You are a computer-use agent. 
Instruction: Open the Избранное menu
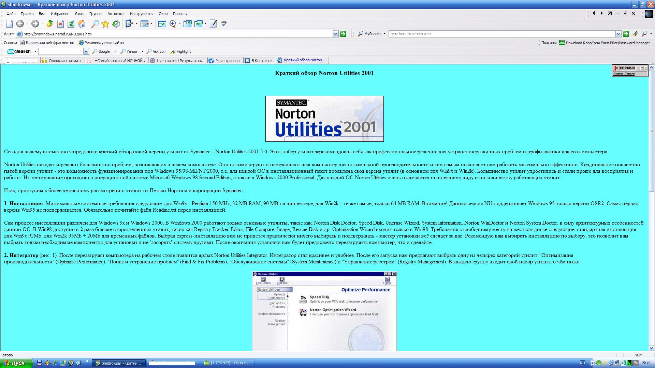point(60,14)
